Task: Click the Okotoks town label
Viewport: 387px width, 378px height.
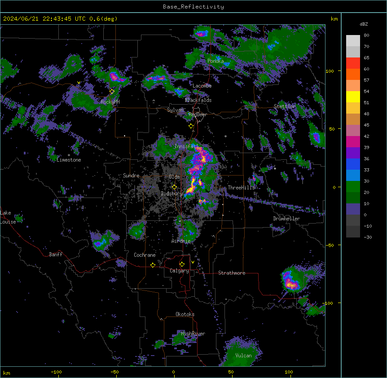Action: pos(185,314)
